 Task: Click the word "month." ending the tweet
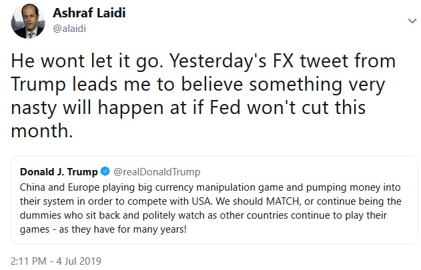click(x=41, y=131)
